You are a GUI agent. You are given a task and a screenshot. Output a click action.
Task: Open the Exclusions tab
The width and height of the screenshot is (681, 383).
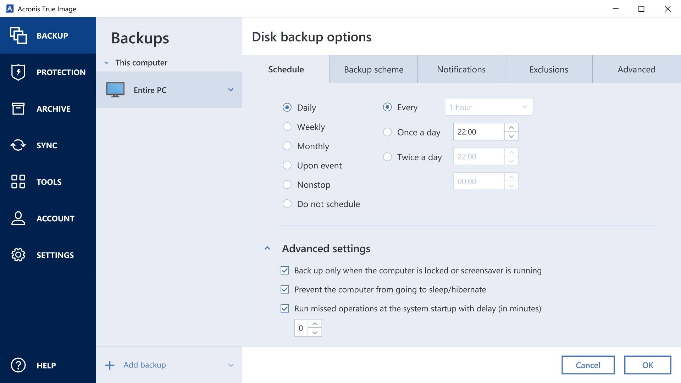click(x=548, y=69)
